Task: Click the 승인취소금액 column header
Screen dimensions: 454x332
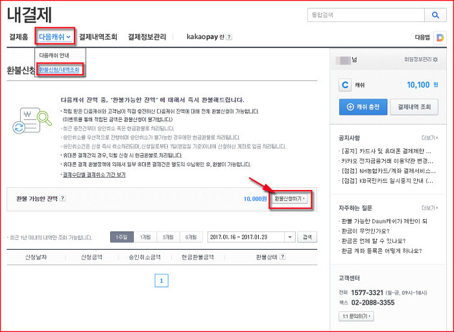Action: 145,257
